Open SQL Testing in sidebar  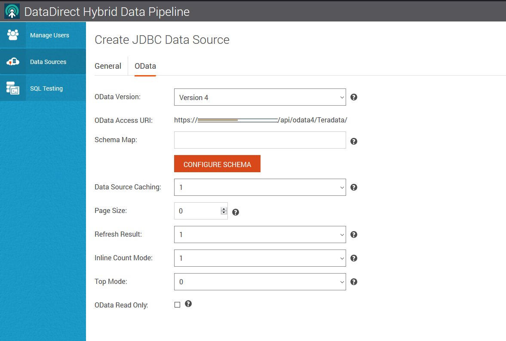pyautogui.click(x=43, y=88)
